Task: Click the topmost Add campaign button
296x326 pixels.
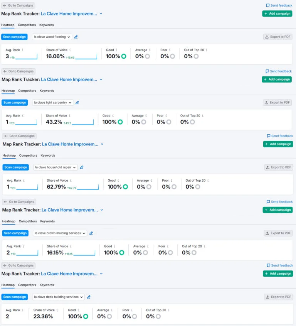Action: click(x=277, y=14)
